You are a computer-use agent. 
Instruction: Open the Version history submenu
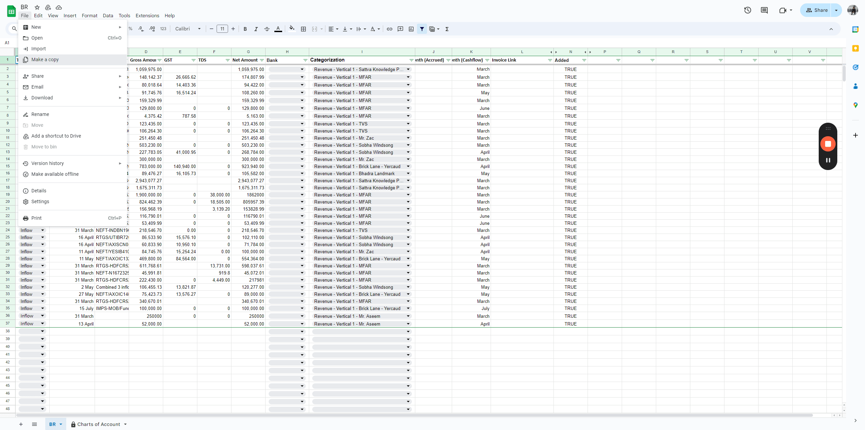tap(73, 163)
